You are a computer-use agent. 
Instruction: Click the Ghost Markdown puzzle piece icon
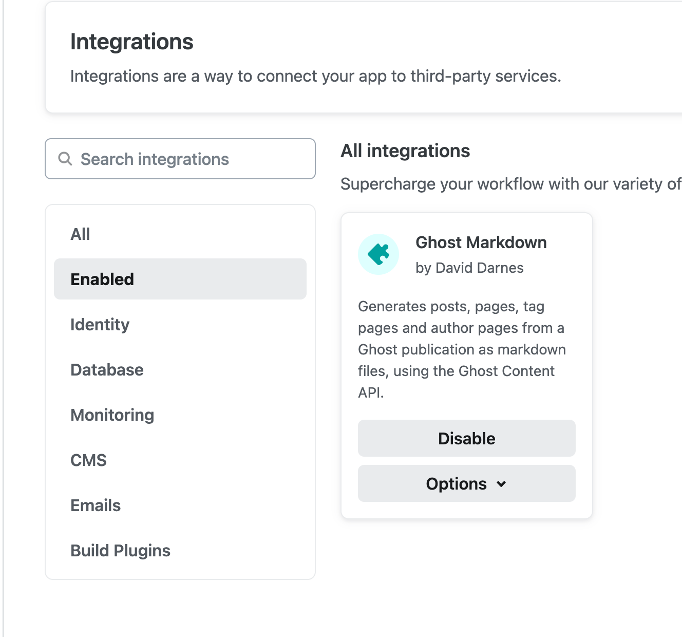(x=378, y=254)
